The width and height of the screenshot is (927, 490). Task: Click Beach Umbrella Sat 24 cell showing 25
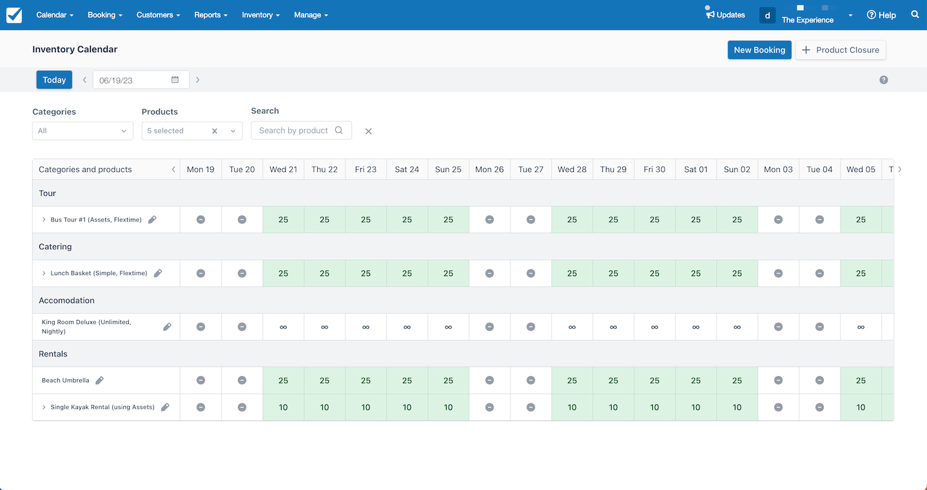[407, 381]
